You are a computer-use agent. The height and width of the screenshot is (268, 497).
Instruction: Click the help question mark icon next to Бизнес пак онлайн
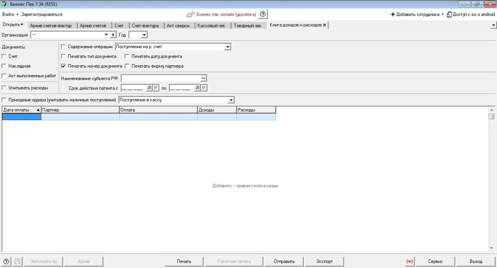click(x=263, y=14)
